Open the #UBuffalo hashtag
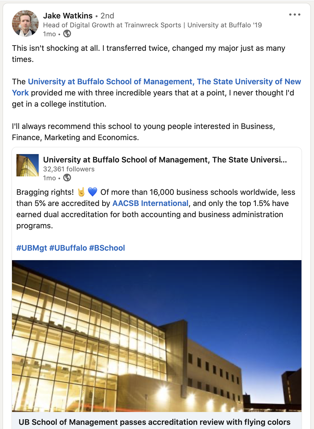This screenshot has height=429, width=314. click(68, 248)
